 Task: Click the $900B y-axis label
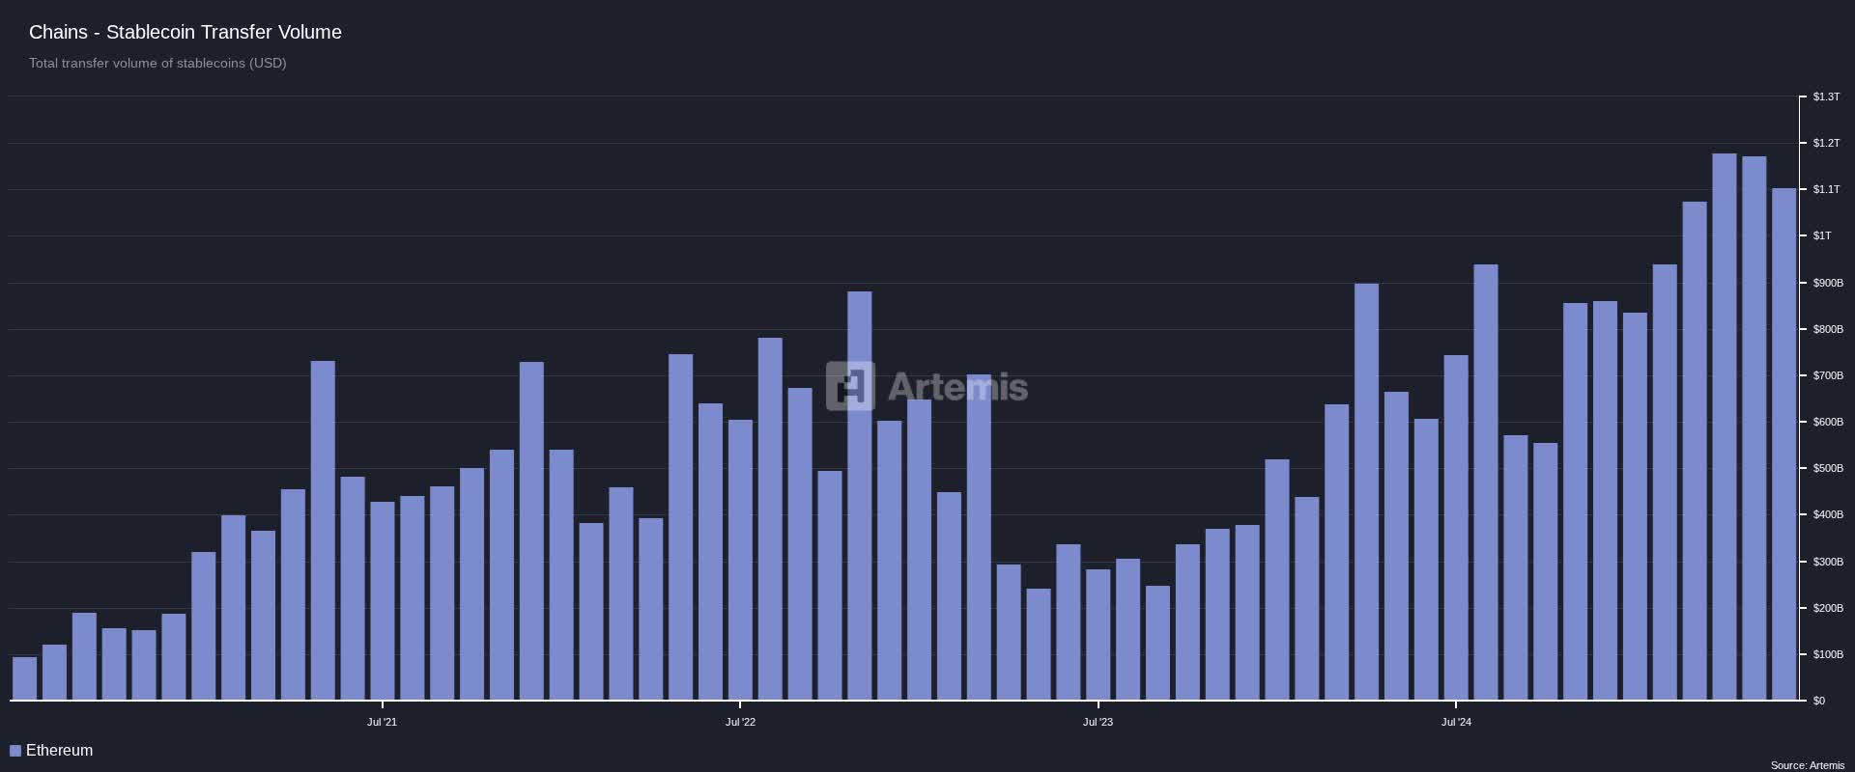click(x=1828, y=283)
